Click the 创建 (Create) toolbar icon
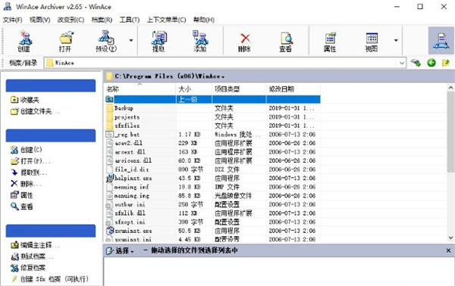 click(x=24, y=41)
